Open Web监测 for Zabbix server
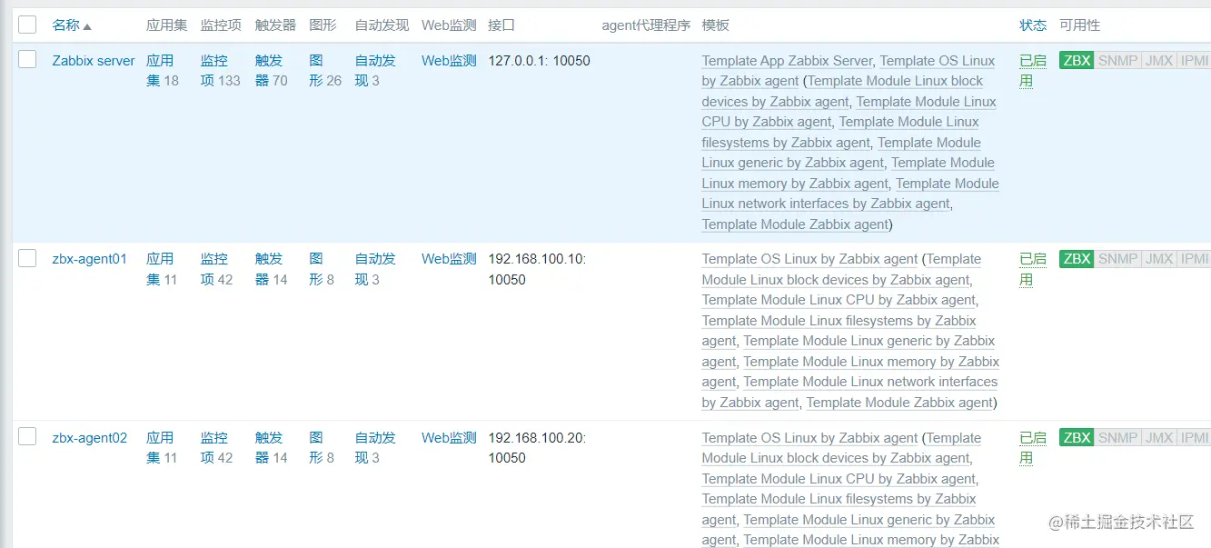 click(449, 61)
